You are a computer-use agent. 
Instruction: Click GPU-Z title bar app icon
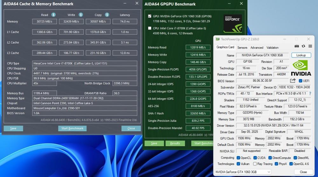218,39
